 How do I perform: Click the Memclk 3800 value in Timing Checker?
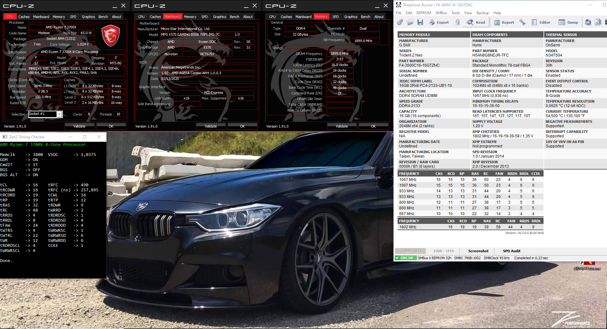pyautogui.click(x=38, y=155)
